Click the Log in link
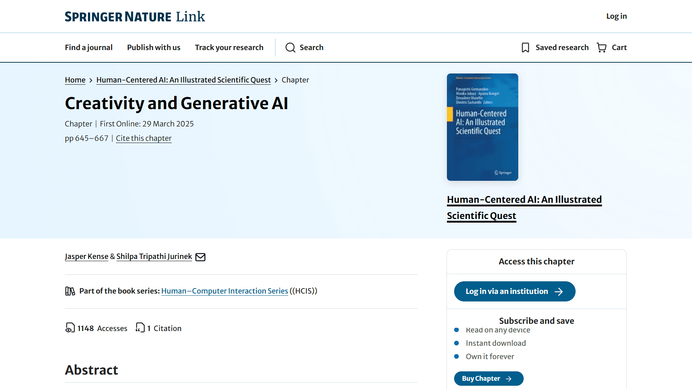 point(616,16)
